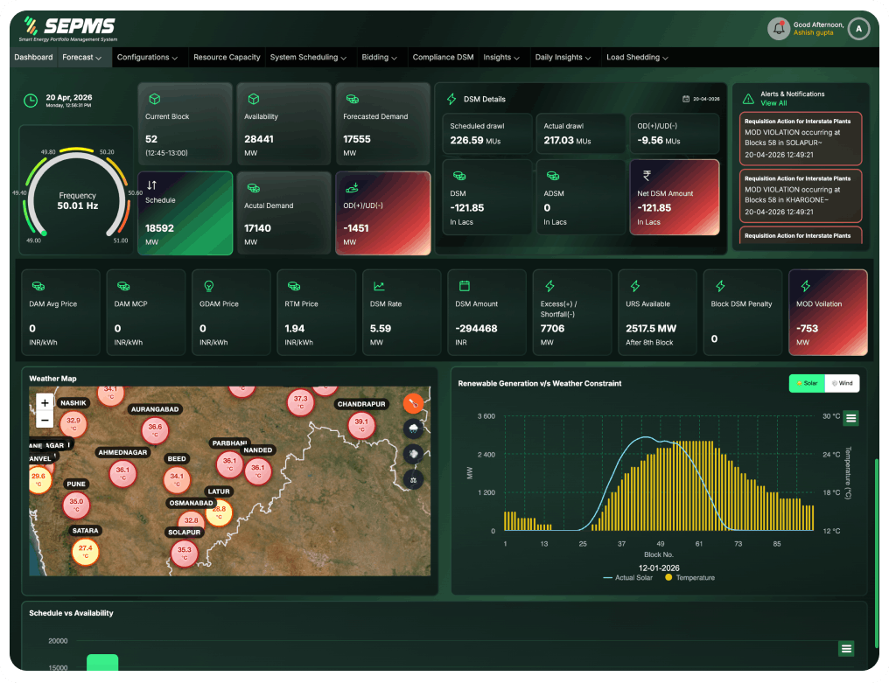Select the wind cloud map layer
The width and height of the screenshot is (889, 683).
tap(413, 454)
